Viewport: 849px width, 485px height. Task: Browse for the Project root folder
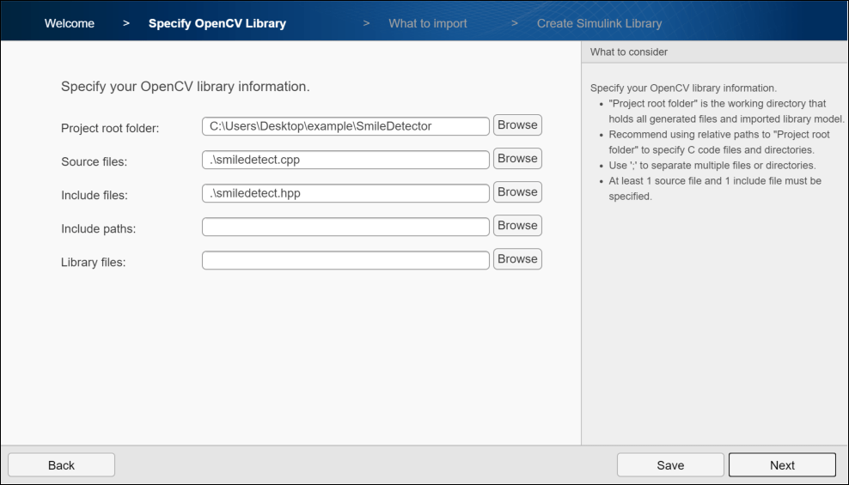(x=517, y=125)
